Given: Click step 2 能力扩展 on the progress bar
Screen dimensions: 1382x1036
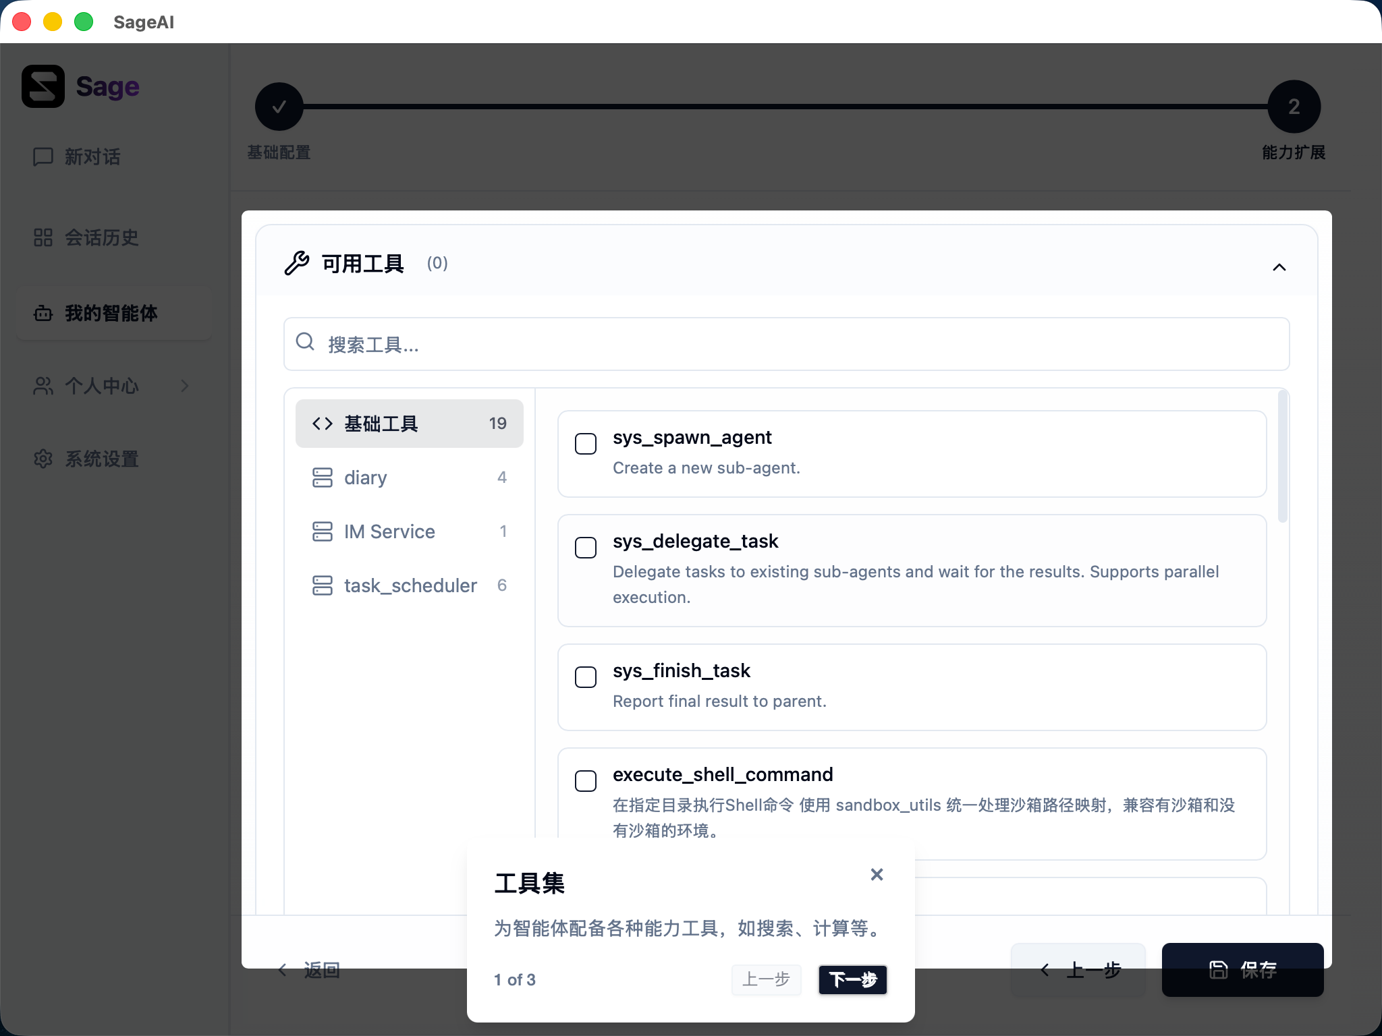Looking at the screenshot, I should tap(1292, 106).
